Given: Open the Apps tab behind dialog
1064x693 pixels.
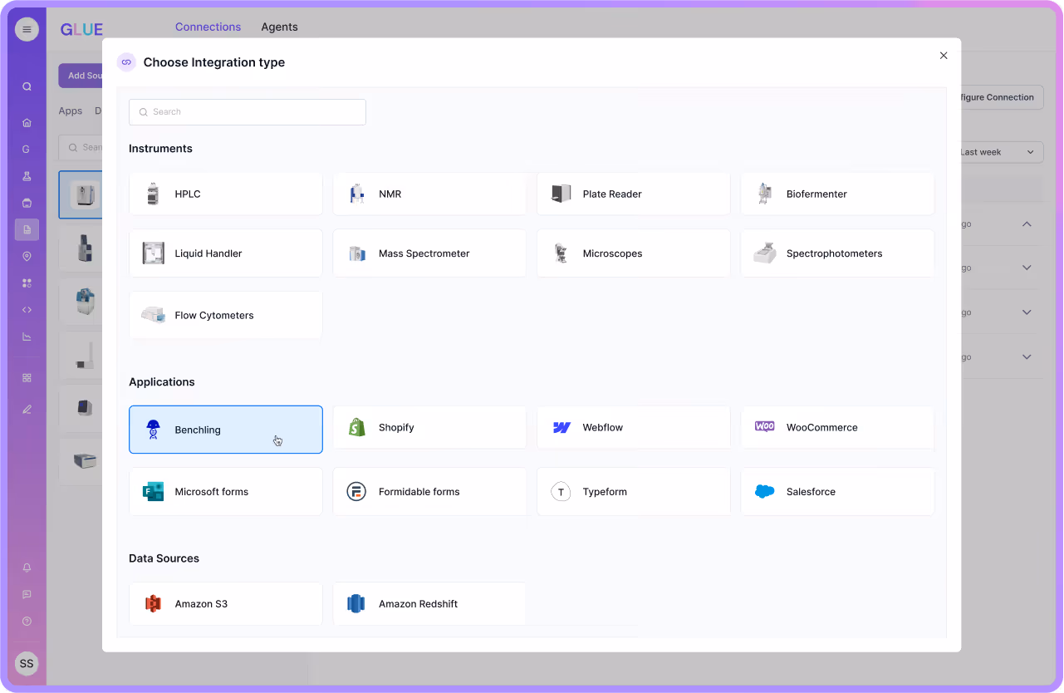Looking at the screenshot, I should click(x=71, y=111).
